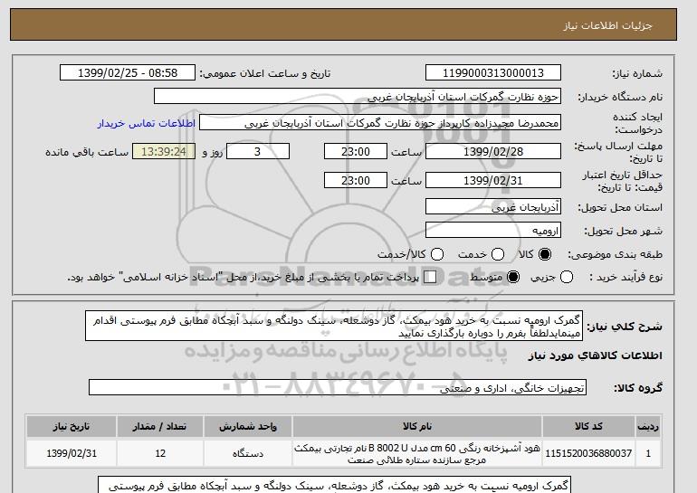Screen dimensions: 697x493
Task: Click the request creator name field
Action: coord(380,123)
